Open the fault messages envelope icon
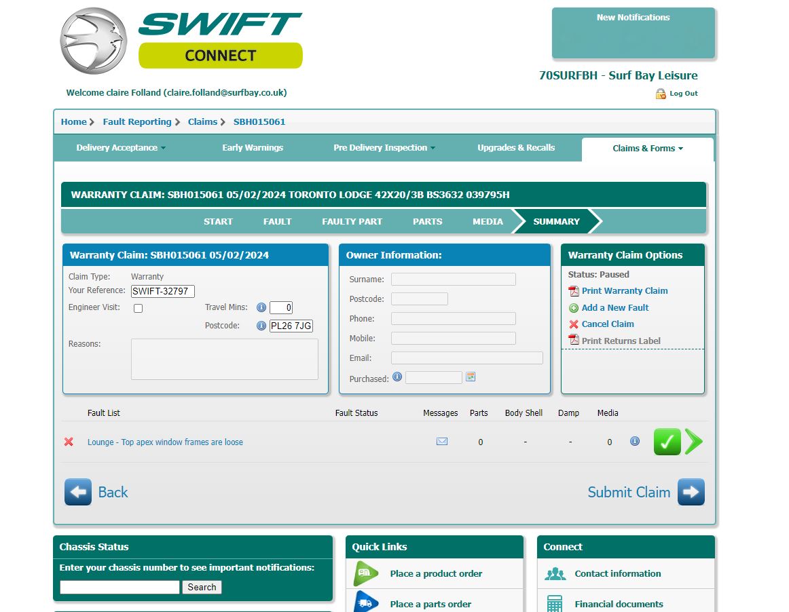 coord(442,442)
